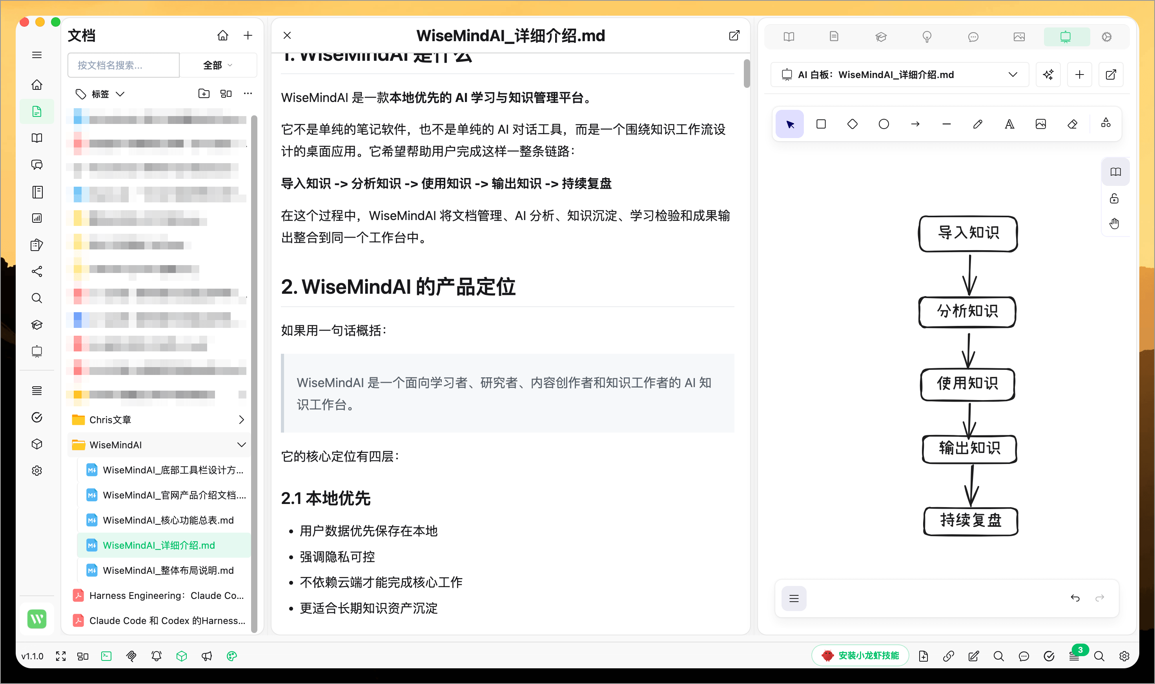Toggle the layout switcher in status bar
Screen dimensions: 1155x684
pos(83,656)
